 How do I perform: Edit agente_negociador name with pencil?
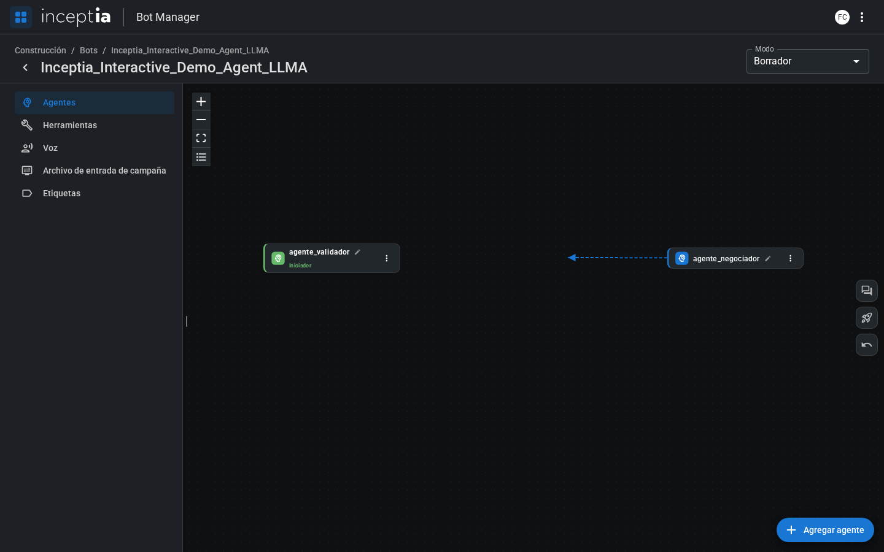767,259
